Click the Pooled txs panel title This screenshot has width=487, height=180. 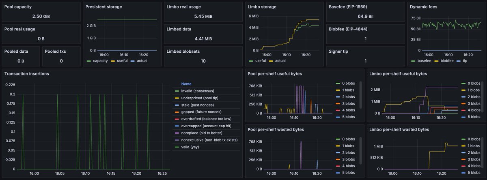point(56,51)
